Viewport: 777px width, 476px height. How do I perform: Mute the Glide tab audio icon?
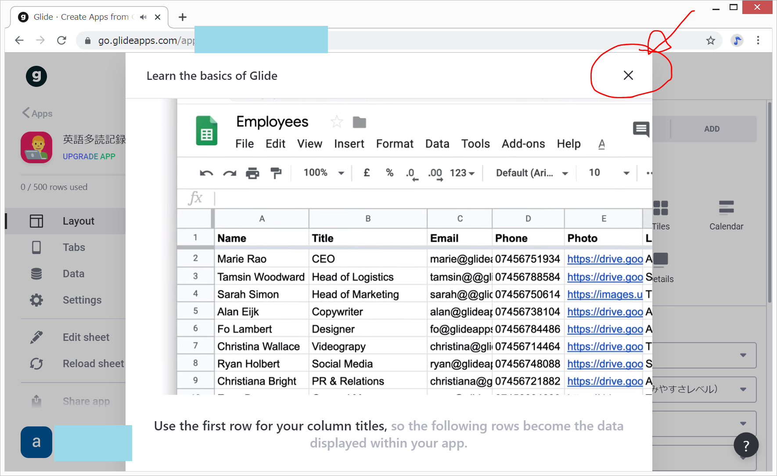click(143, 17)
